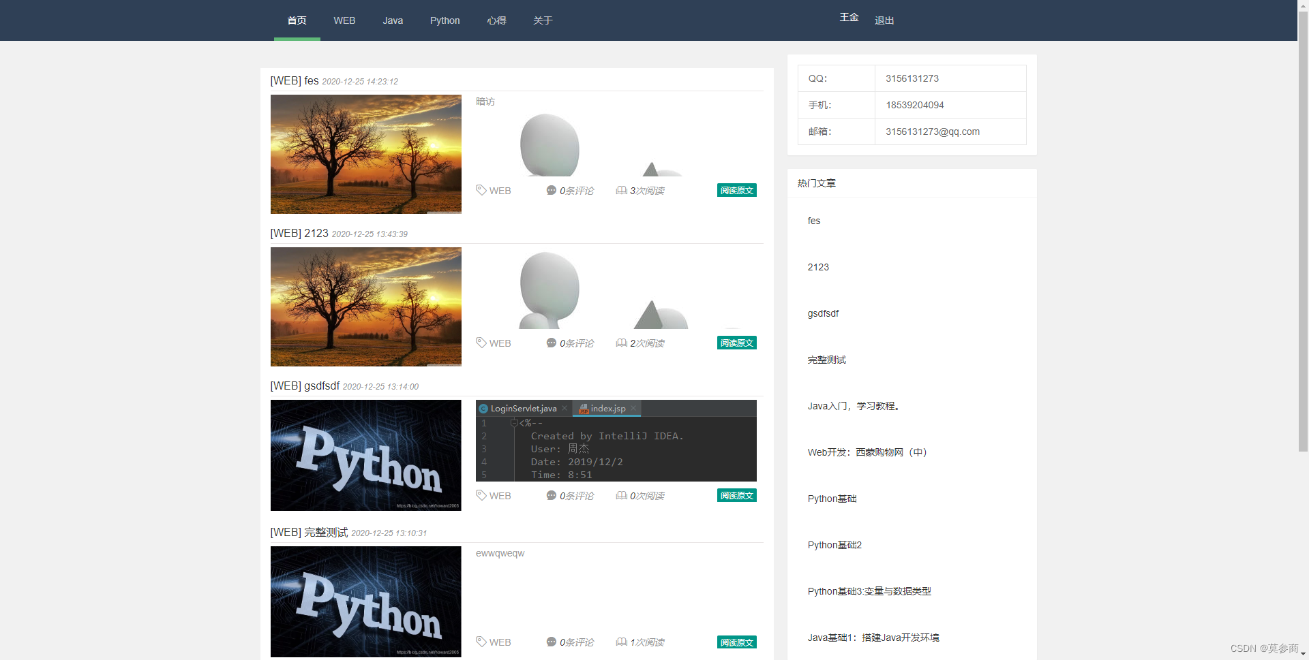Click 阅读原文 button on the fes post
Screen dimensions: 1309x660
point(737,190)
